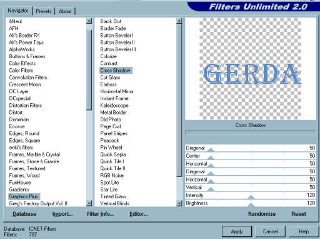320x239 pixels.
Task: Select Color Filters category
Action: coord(21,71)
